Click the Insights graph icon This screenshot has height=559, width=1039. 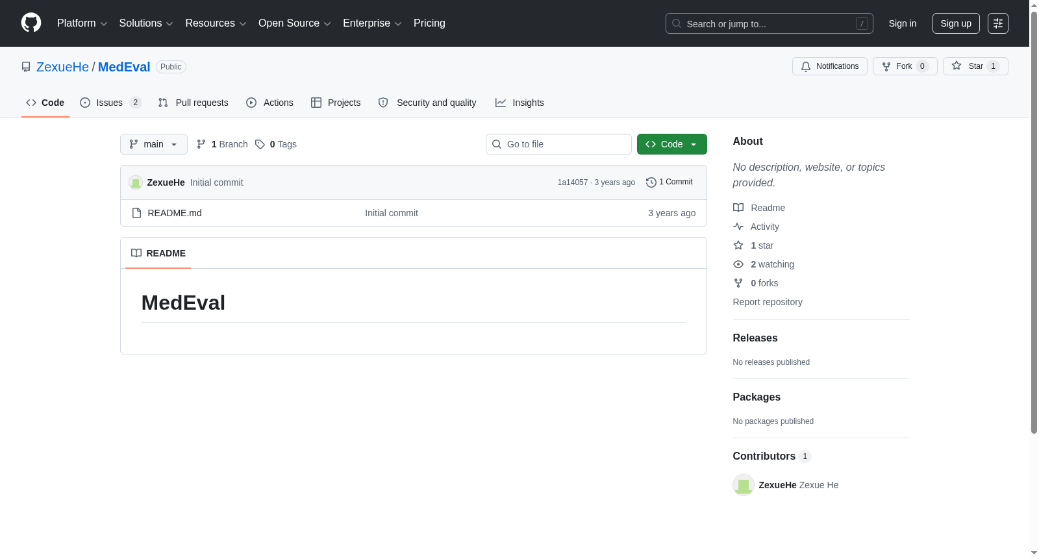[x=501, y=103]
